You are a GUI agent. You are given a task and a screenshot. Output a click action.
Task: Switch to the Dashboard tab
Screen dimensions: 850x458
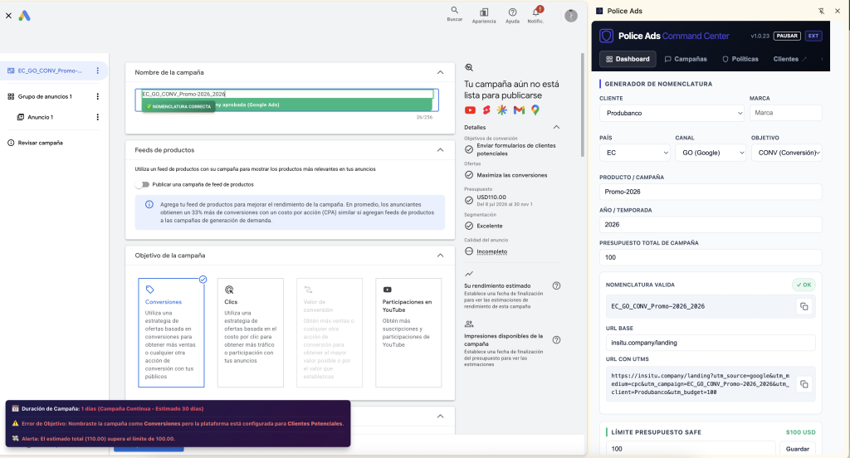[628, 59]
